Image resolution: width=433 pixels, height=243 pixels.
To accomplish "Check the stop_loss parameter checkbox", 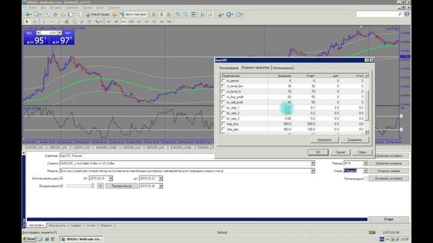I will point(223,124).
